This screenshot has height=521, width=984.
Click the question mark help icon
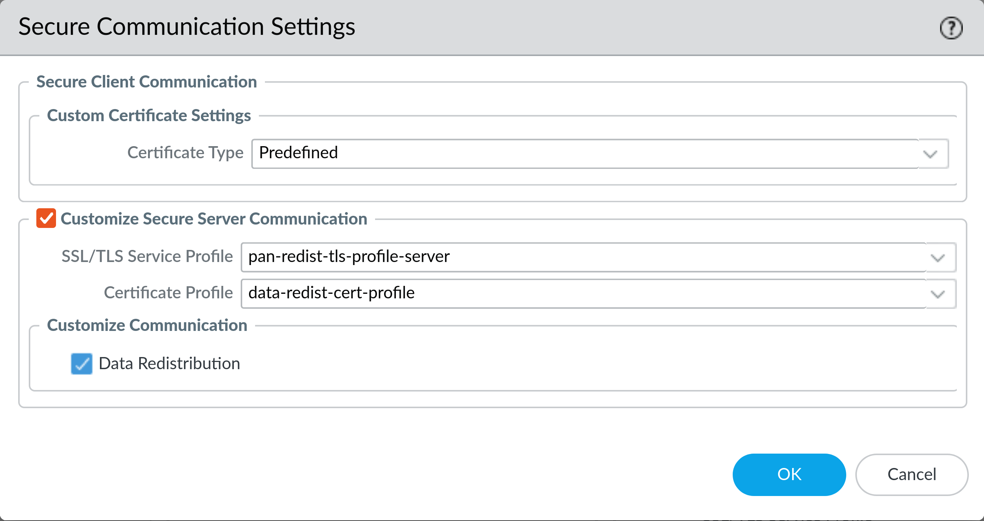pyautogui.click(x=951, y=27)
